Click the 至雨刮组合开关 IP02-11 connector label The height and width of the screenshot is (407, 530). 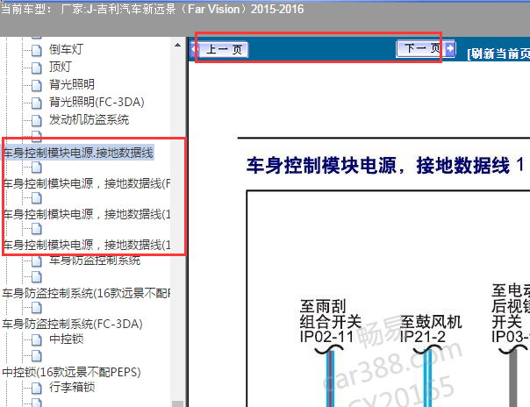click(x=330, y=321)
